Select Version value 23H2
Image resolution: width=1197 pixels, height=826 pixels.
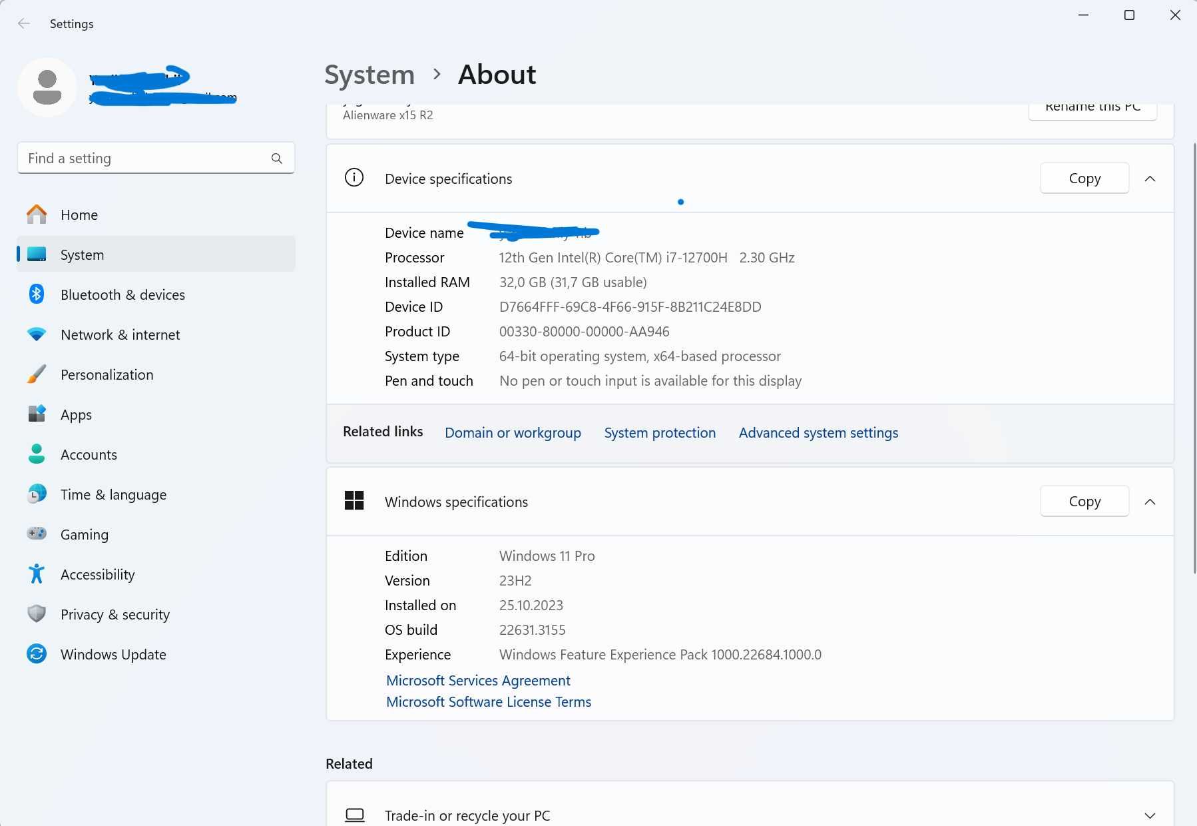515,580
